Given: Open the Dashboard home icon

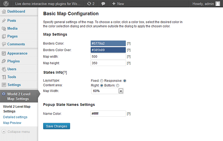Looking at the screenshot, I should tap(4, 11).
